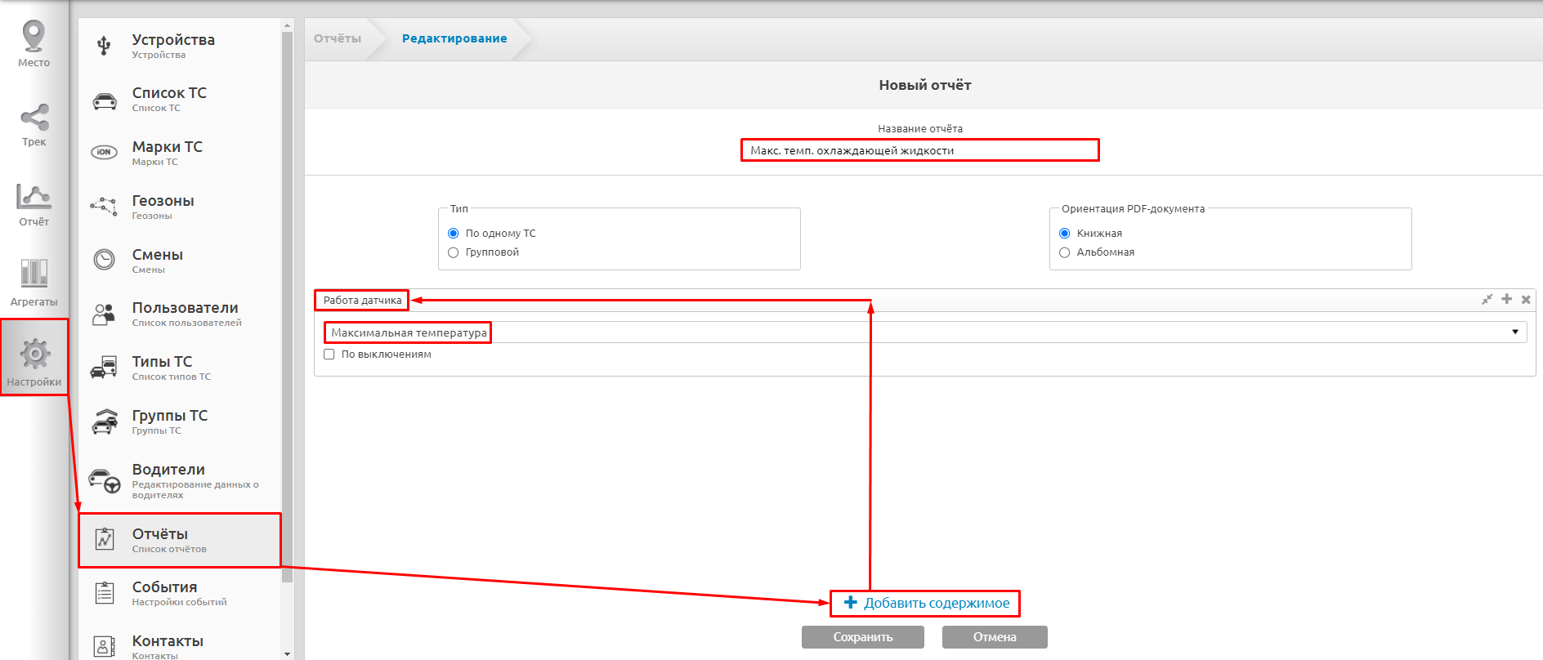Collapse the Работа датчика block with arrows icon

pyautogui.click(x=1487, y=300)
